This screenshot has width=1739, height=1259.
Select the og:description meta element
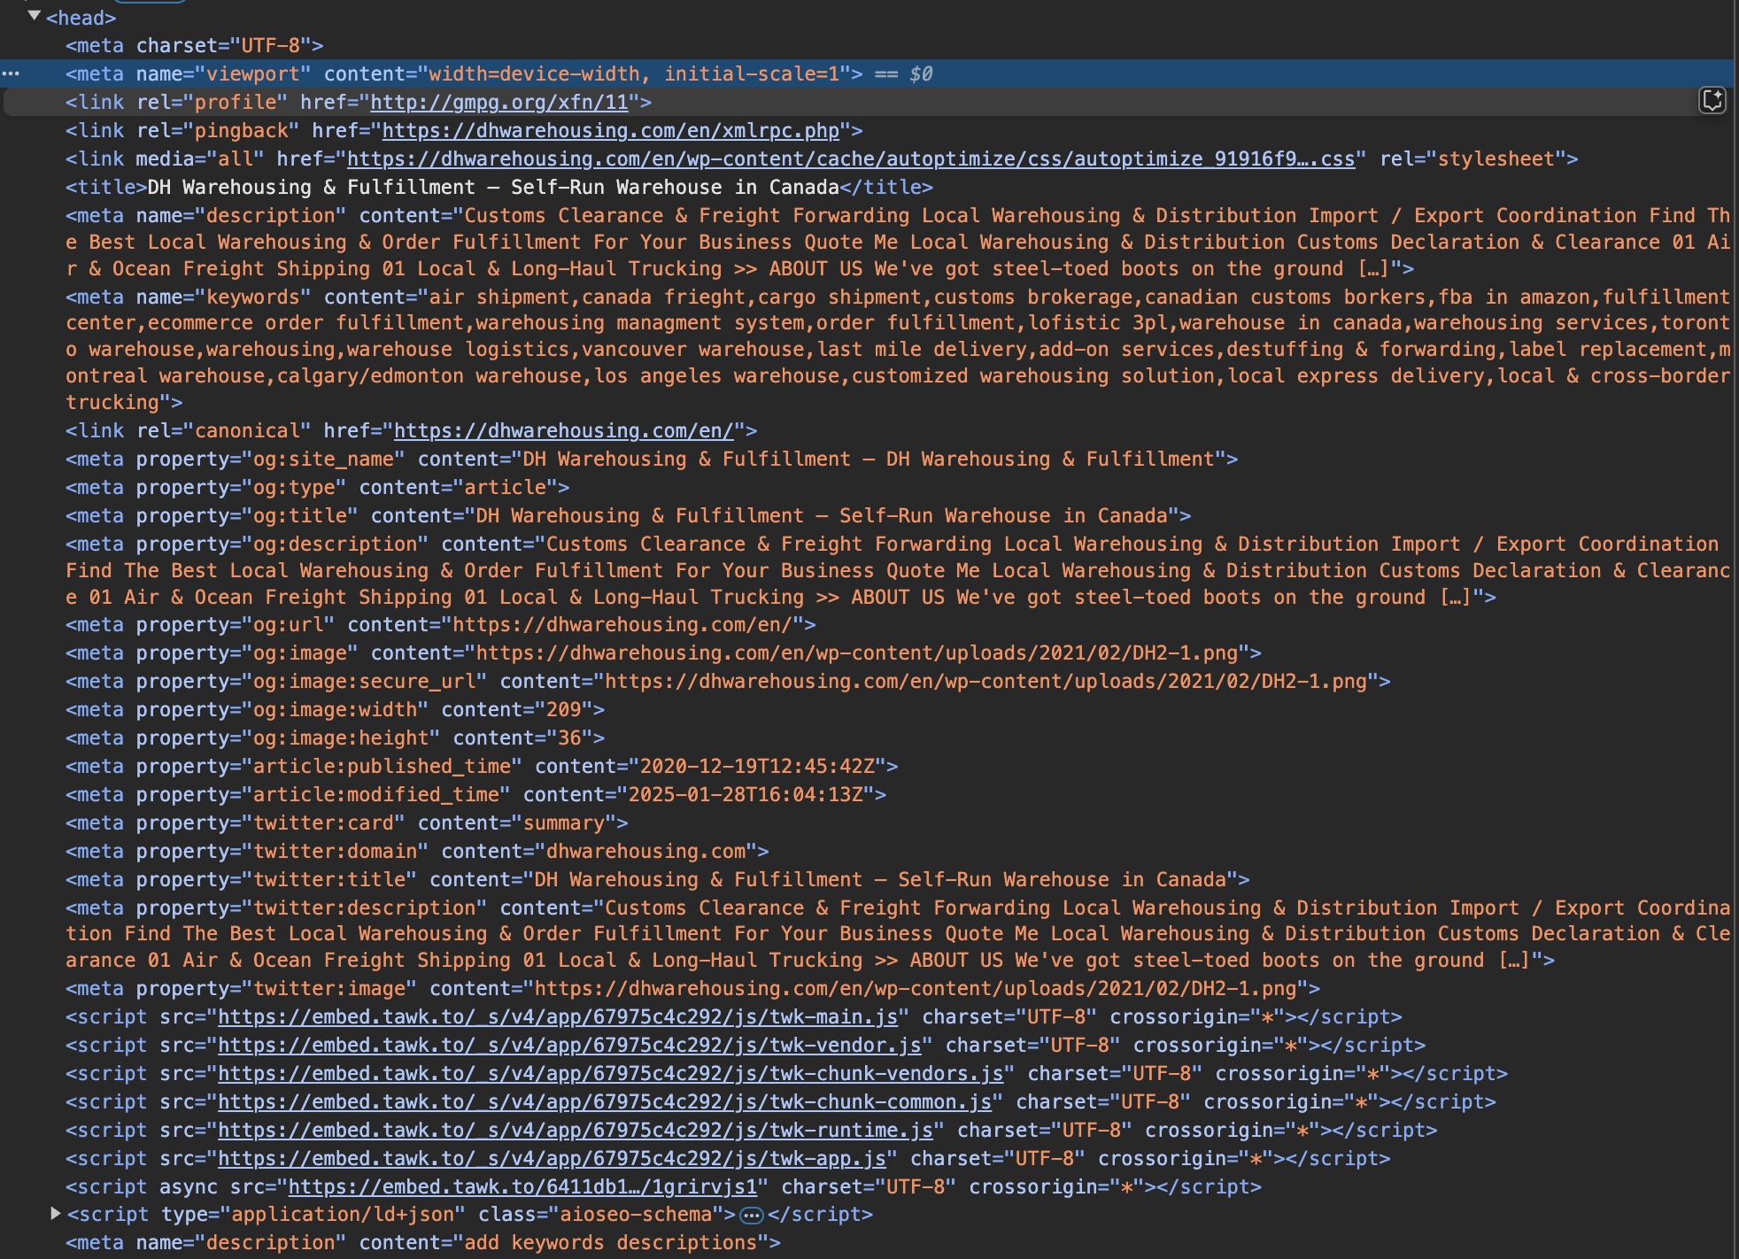[898, 570]
